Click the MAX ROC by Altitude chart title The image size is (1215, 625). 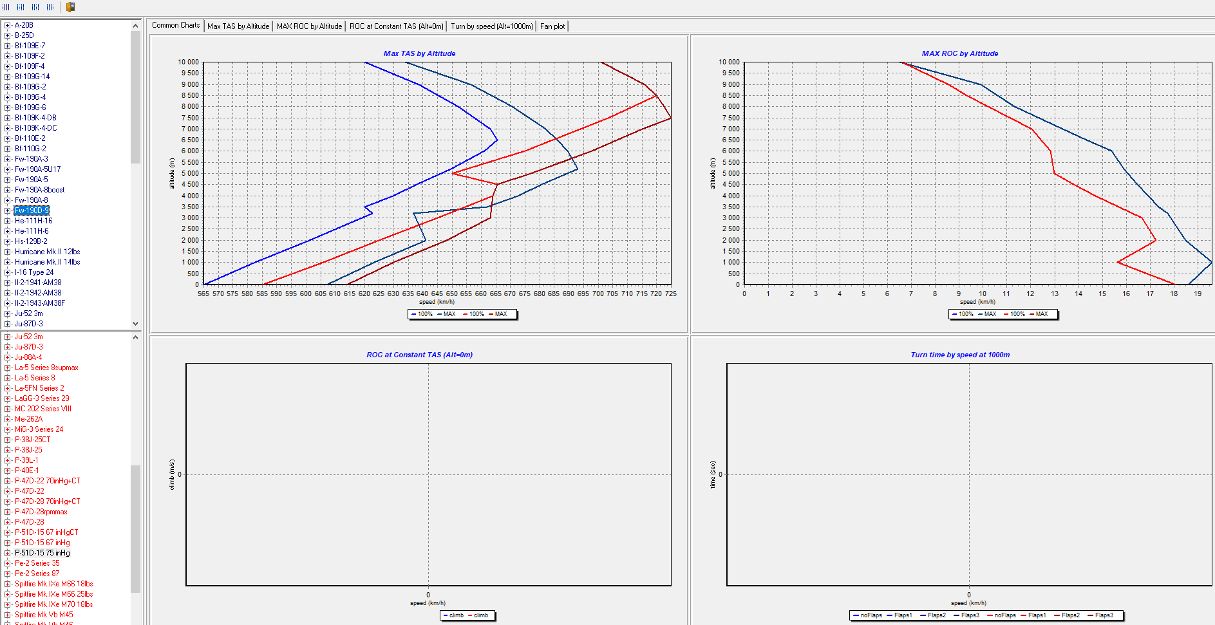[960, 53]
